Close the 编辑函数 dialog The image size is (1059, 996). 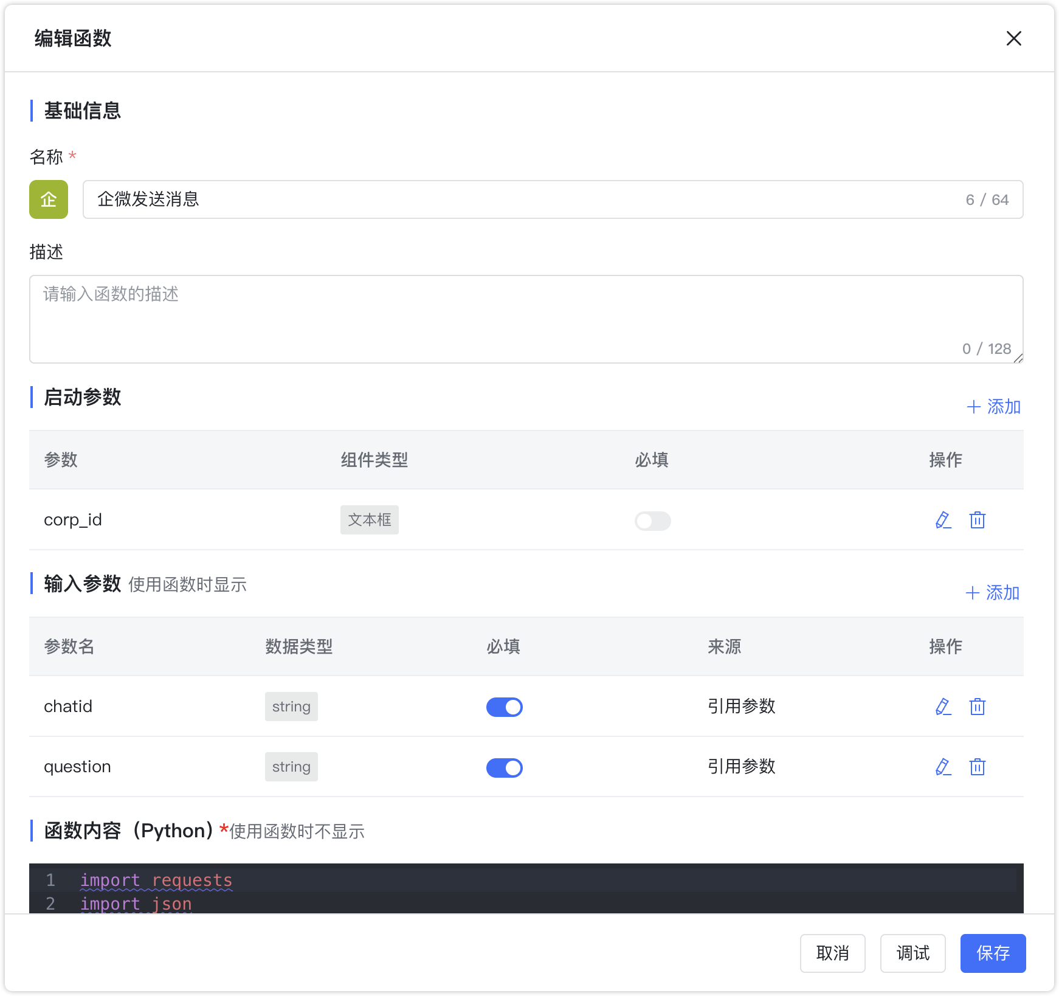pos(1013,38)
